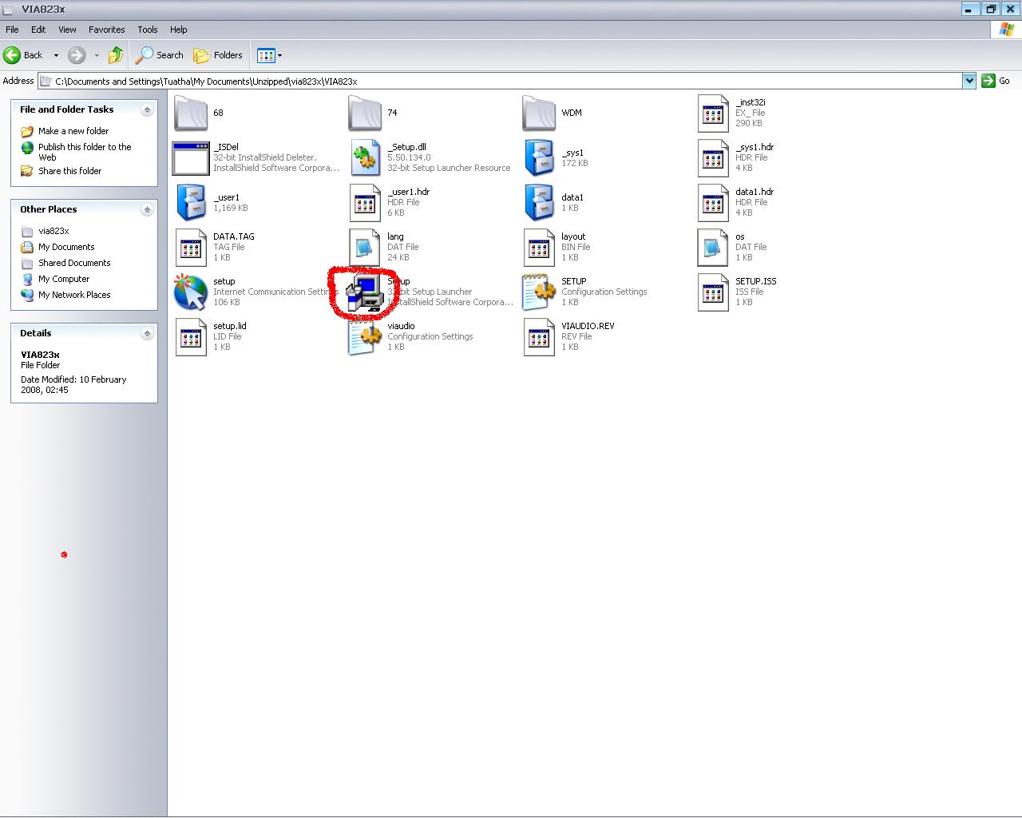Collapse the Details panel
Screen dimensions: 1022x818
tap(147, 334)
